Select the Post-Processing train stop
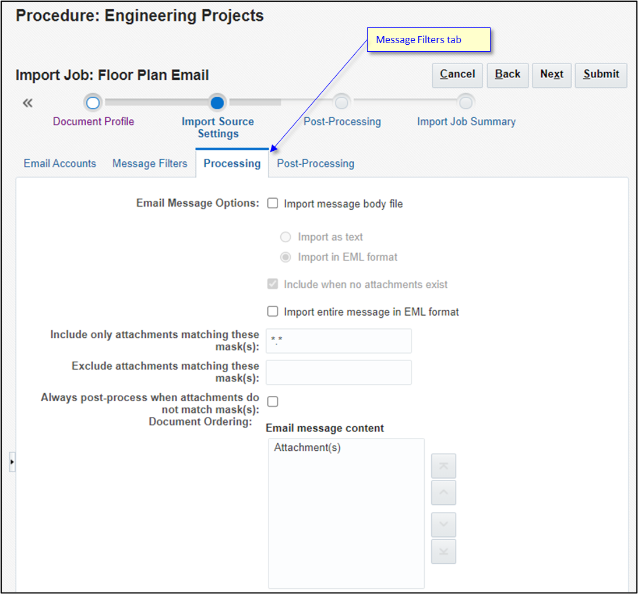This screenshot has width=638, height=594. pos(342,102)
